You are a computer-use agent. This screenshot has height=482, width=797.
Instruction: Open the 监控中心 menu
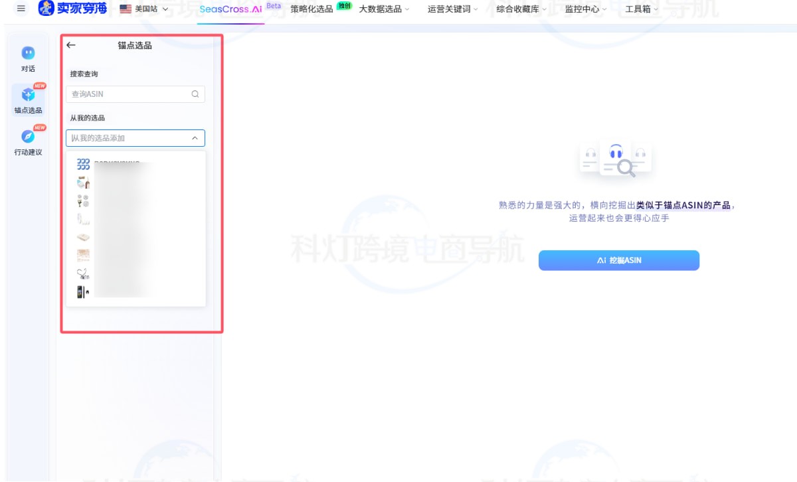tap(585, 9)
